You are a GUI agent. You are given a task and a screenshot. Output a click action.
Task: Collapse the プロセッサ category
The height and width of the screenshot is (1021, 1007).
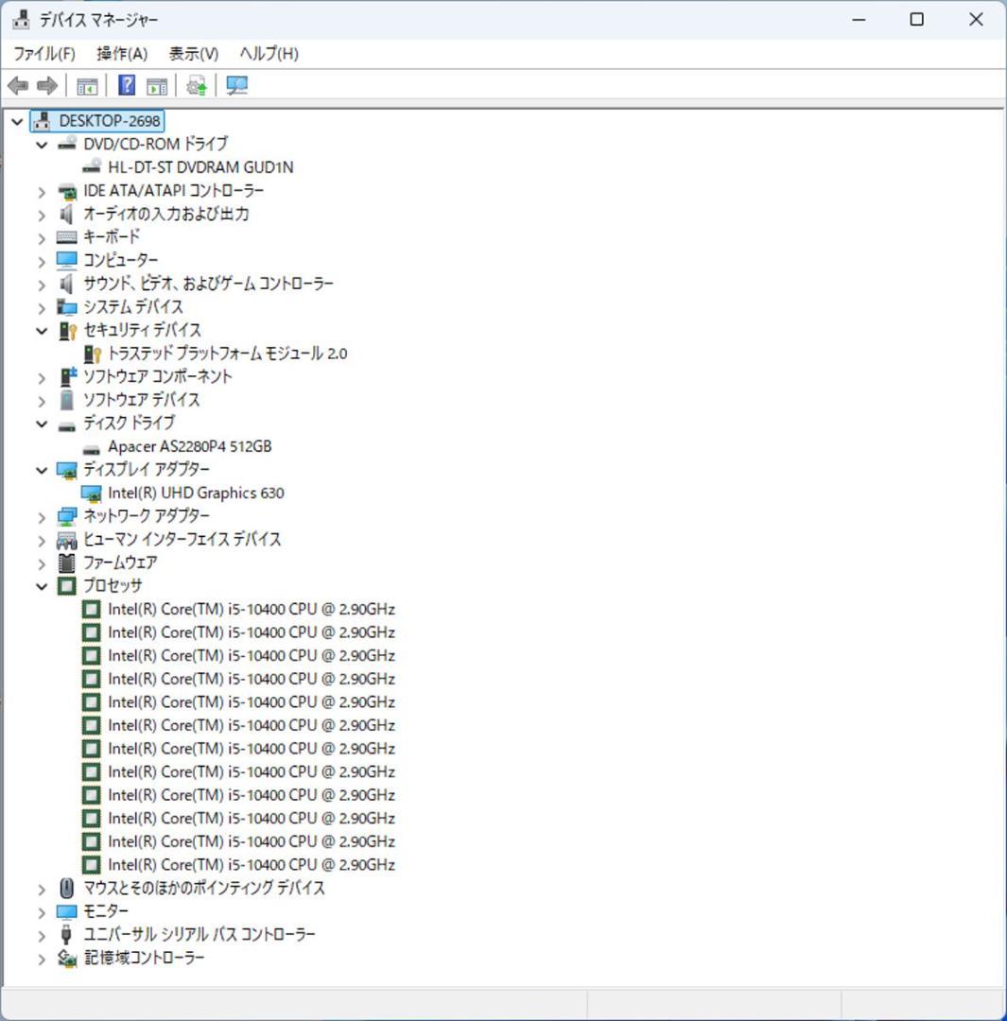click(x=42, y=586)
